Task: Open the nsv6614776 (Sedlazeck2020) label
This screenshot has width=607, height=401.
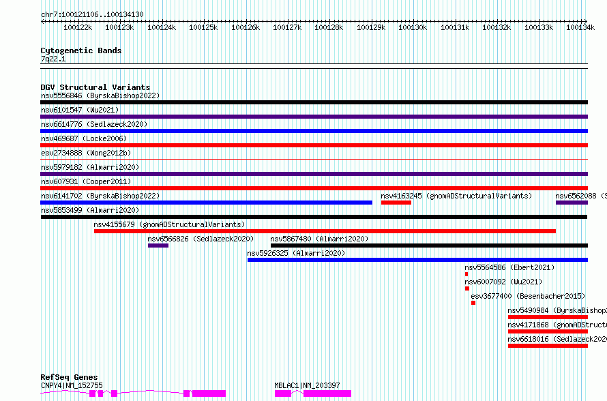Action: [94, 124]
